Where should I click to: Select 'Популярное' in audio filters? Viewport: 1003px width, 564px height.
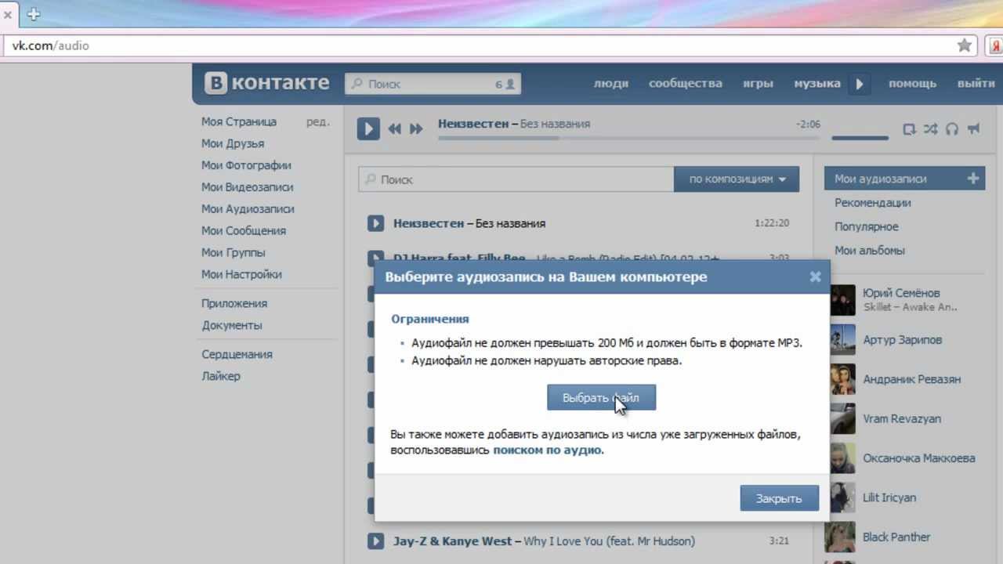[866, 227]
